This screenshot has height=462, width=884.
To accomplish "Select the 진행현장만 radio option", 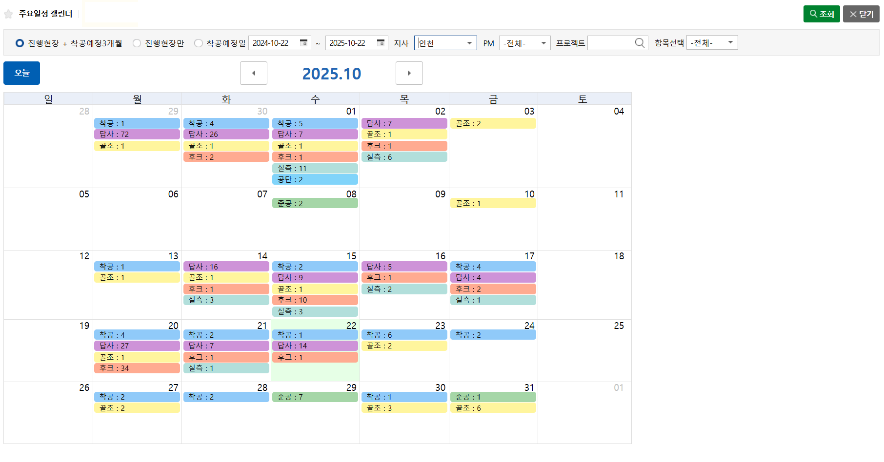I will click(137, 43).
